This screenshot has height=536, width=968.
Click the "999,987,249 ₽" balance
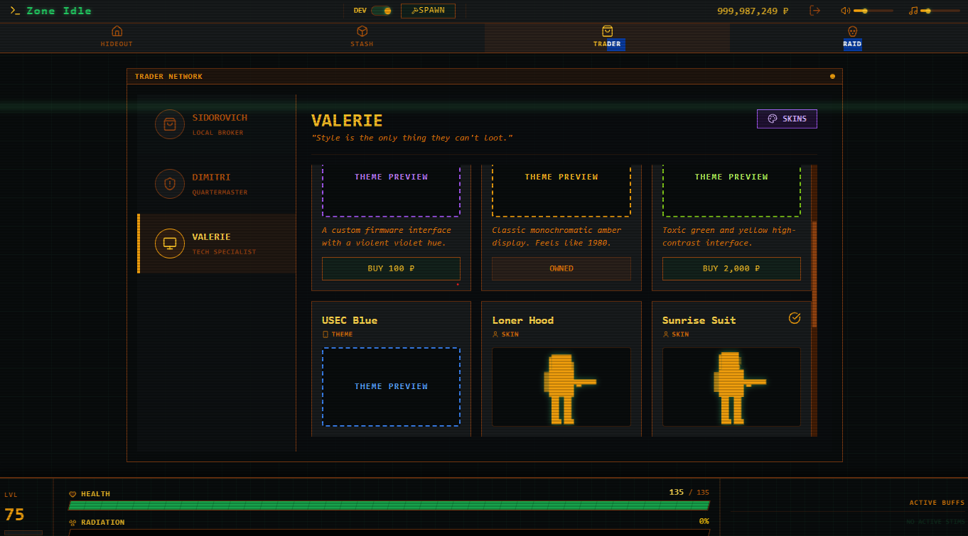pos(753,11)
